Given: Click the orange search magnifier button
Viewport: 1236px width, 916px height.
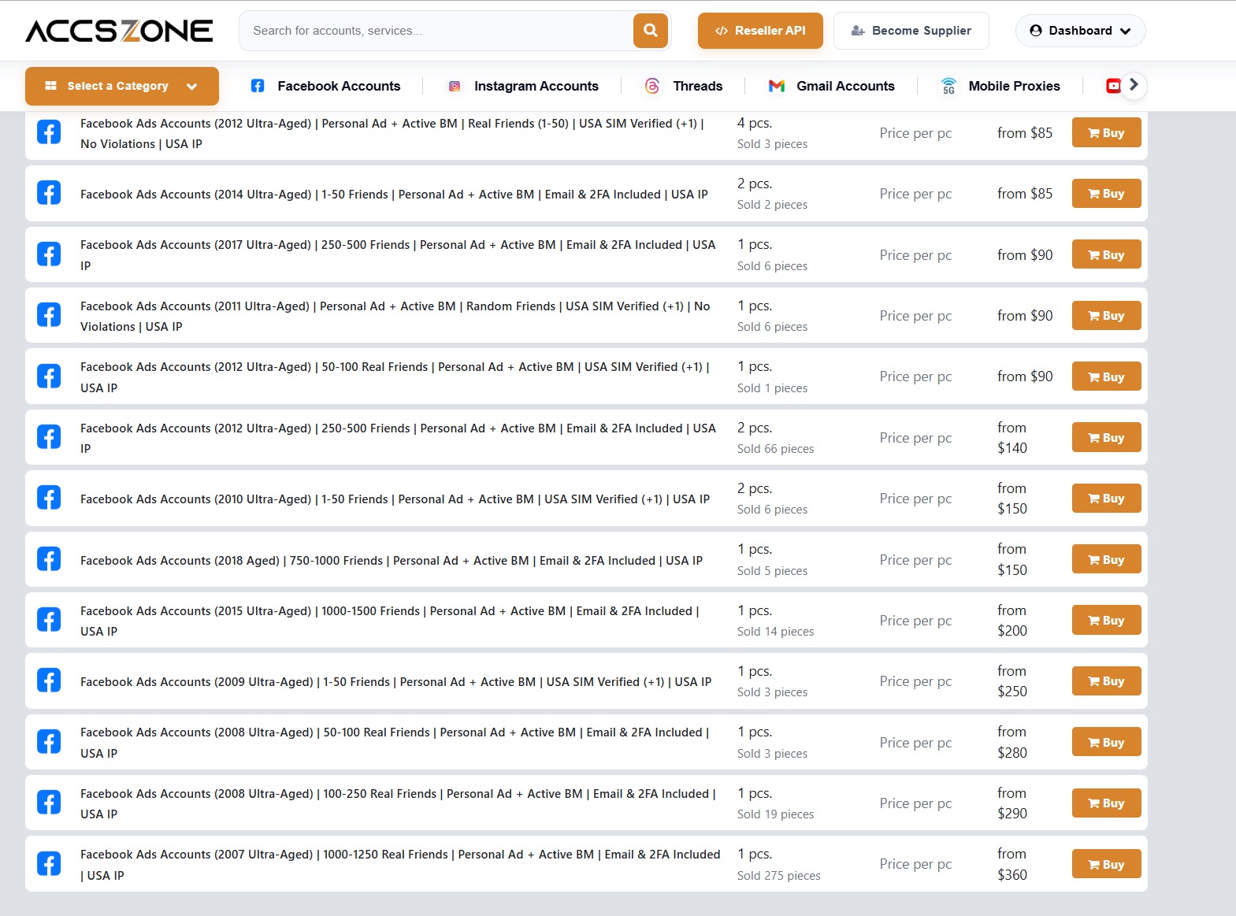Looking at the screenshot, I should pyautogui.click(x=651, y=31).
